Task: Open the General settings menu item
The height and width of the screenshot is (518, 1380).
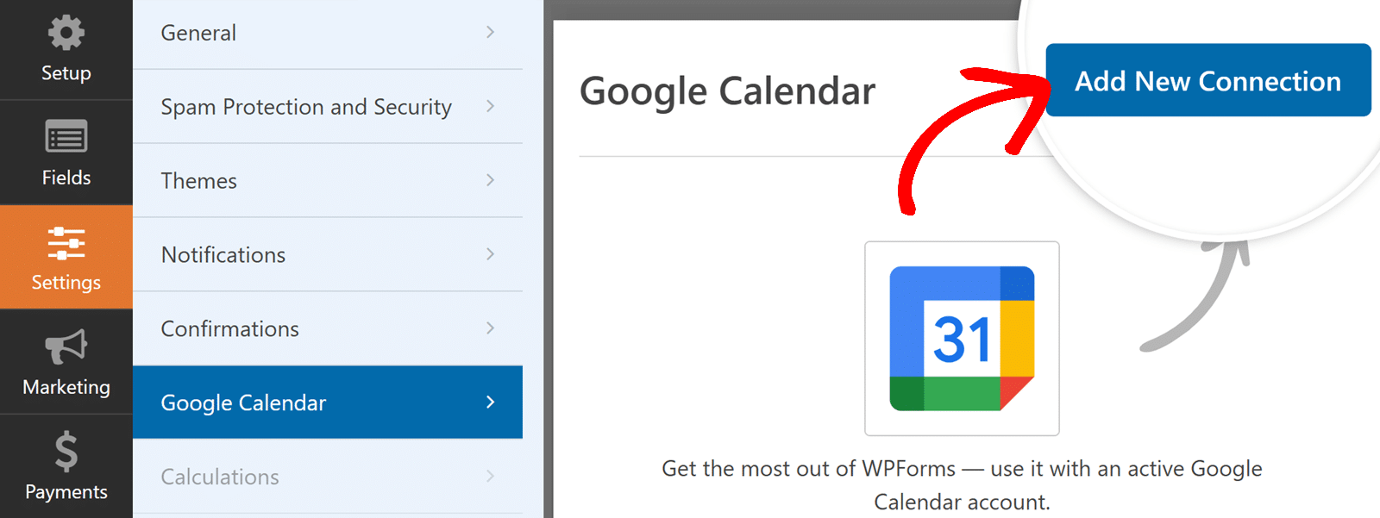Action: click(x=199, y=32)
